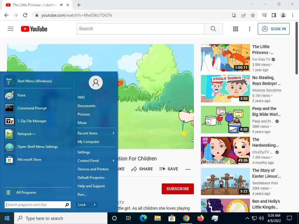Viewport: 299px width, 224px height.
Task: Open YouTube settings three-dot menu
Action: click(x=249, y=29)
